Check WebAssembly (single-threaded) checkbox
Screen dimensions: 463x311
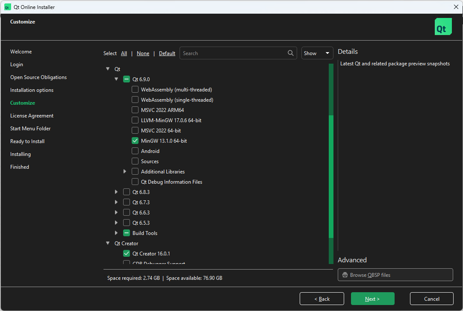(x=135, y=100)
